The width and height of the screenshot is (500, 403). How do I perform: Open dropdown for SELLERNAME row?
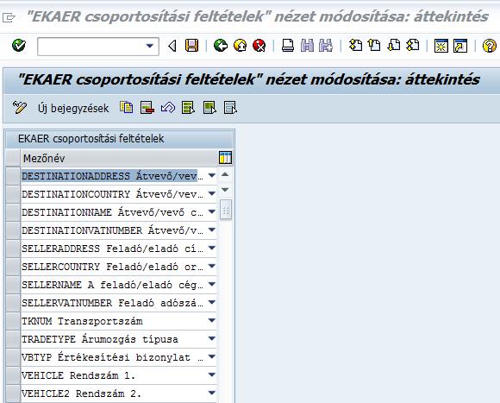(x=211, y=284)
